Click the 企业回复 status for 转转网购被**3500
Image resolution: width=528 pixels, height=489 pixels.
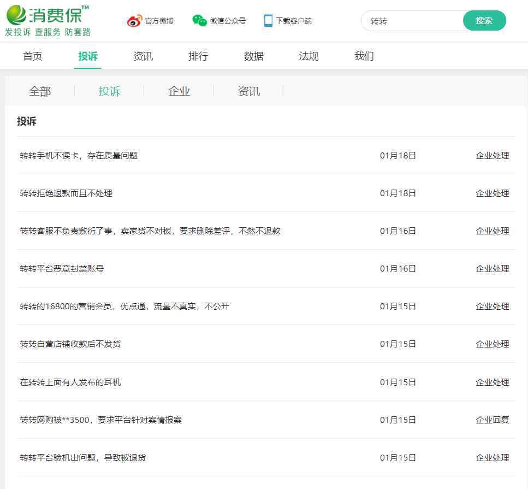coord(493,420)
